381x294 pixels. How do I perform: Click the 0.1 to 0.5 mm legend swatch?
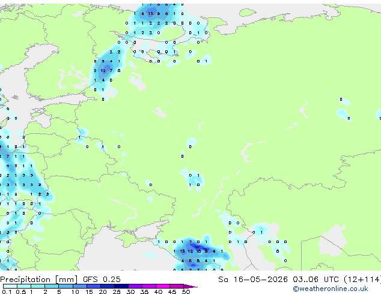10,286
